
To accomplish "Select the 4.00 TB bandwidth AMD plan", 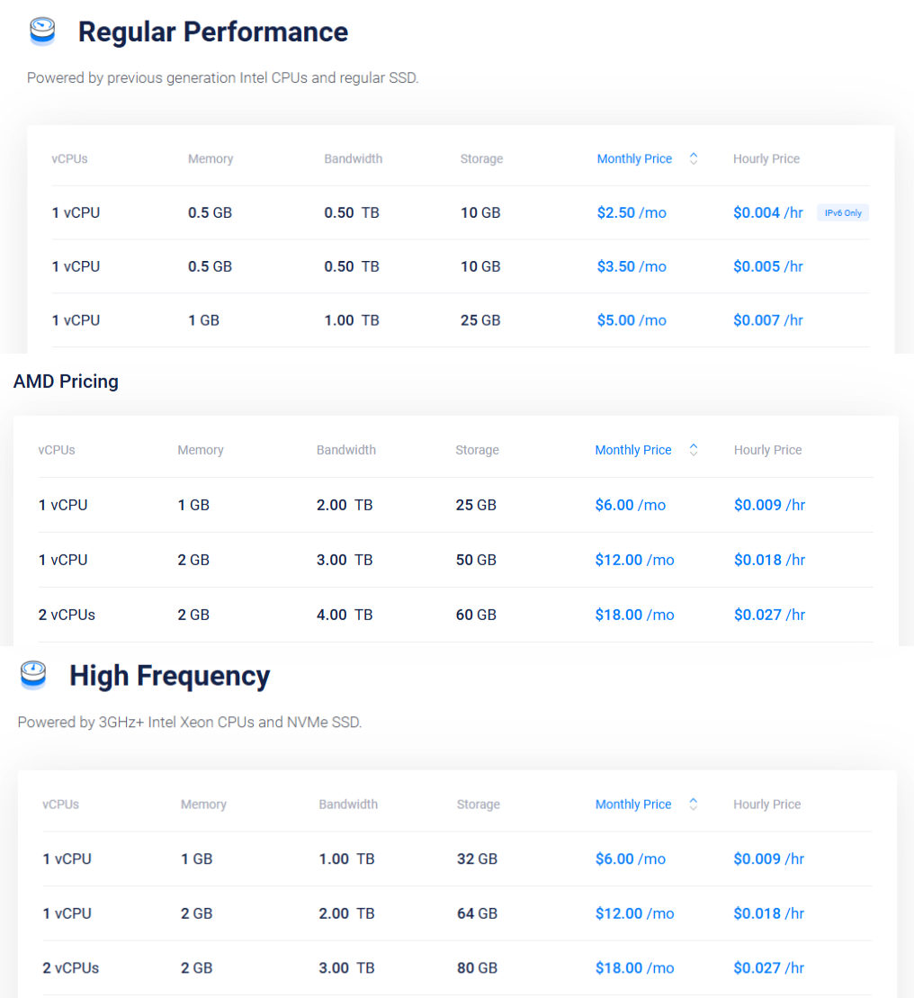I will coord(345,615).
